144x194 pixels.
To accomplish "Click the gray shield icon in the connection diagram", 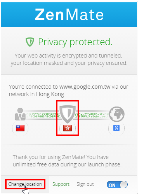I will pos(68,114).
